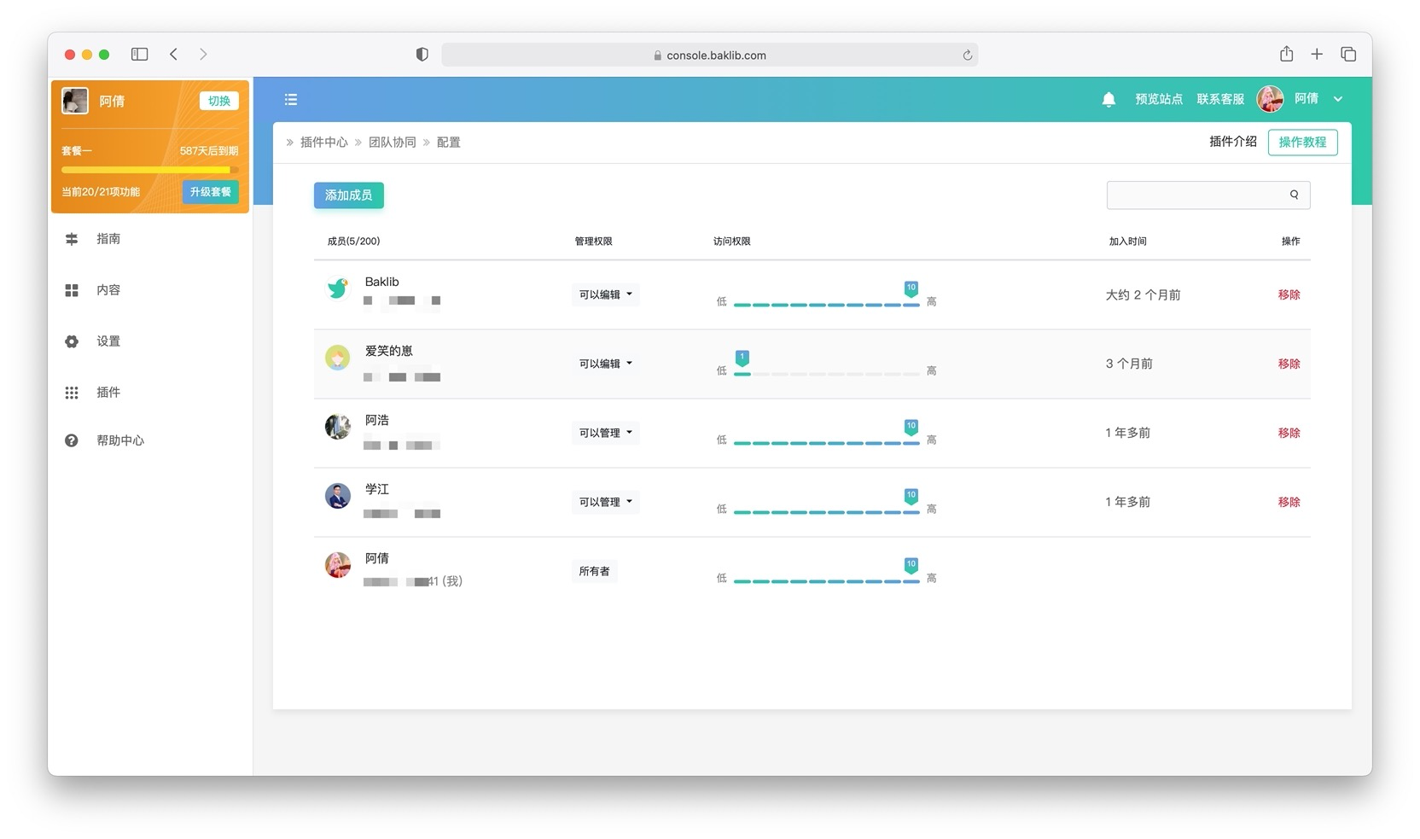Open the 设置 settings gear icon
1420x839 pixels.
pos(72,341)
